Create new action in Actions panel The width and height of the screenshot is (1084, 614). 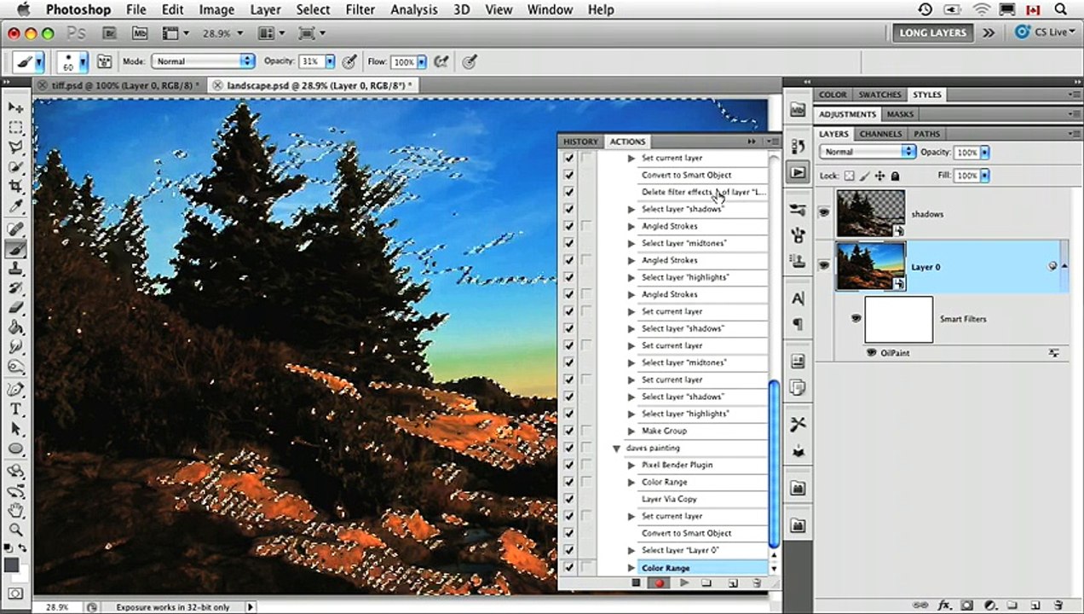[732, 583]
